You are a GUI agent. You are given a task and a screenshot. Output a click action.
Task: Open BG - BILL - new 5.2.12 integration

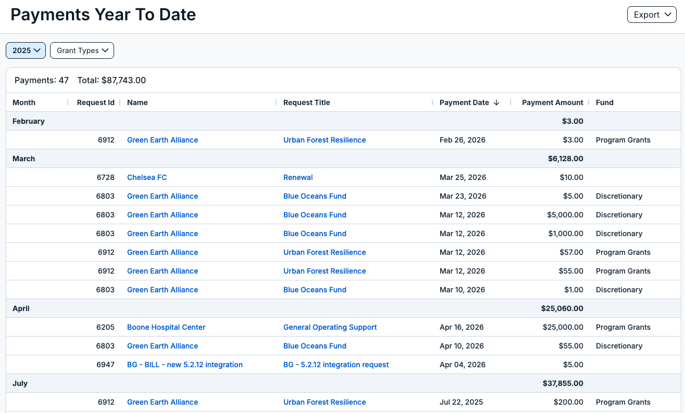(x=185, y=365)
